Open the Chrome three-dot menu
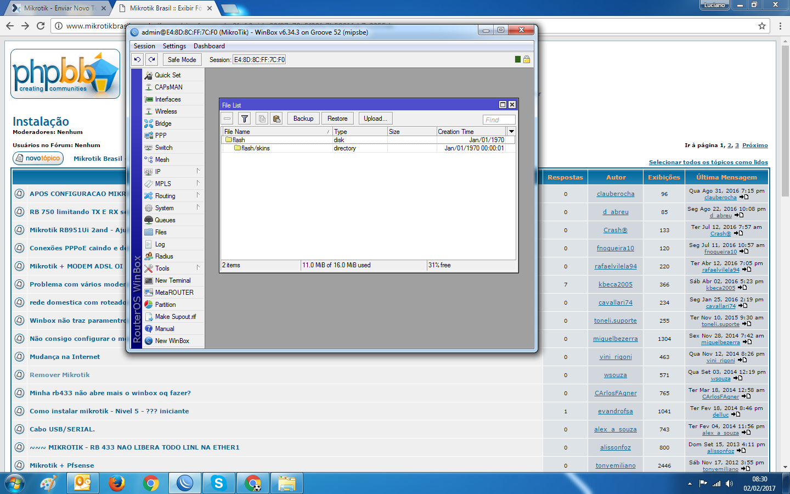 coord(780,26)
